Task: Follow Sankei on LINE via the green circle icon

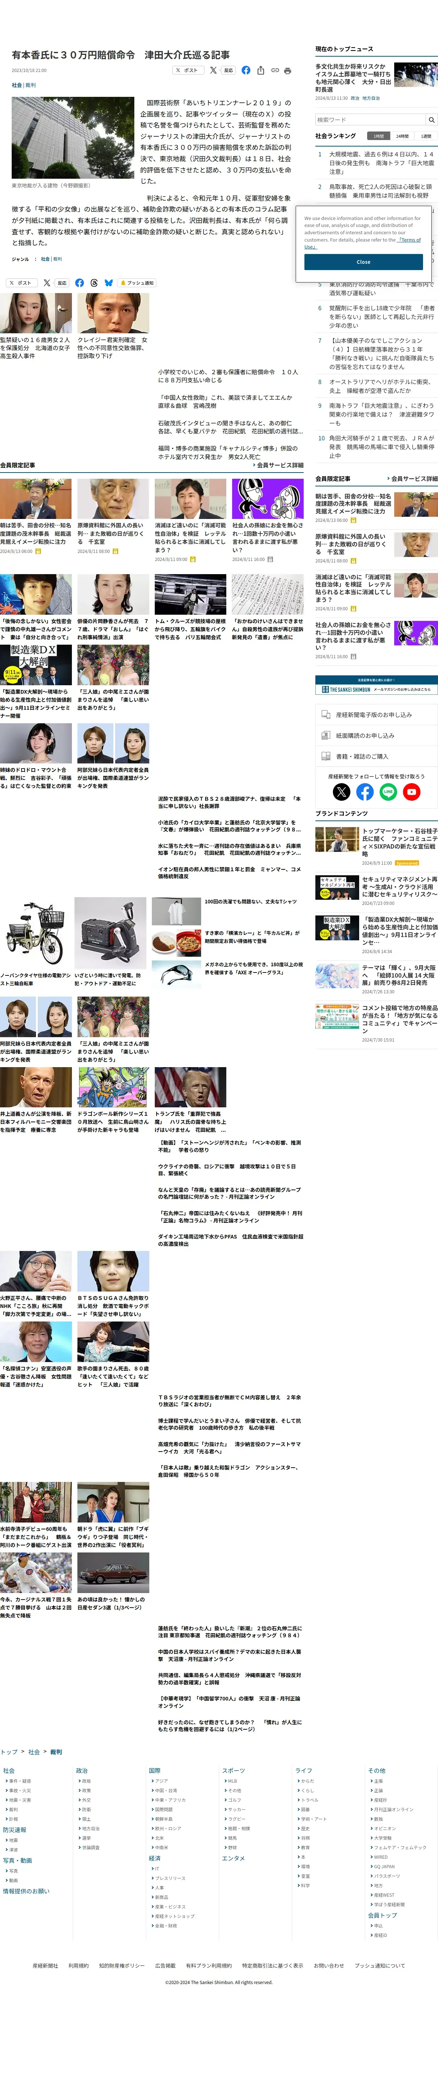Action: pos(388,792)
